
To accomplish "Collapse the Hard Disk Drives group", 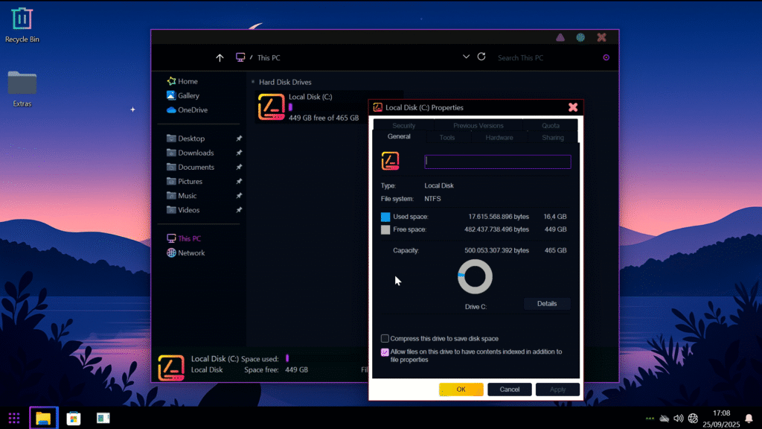I will (x=253, y=82).
